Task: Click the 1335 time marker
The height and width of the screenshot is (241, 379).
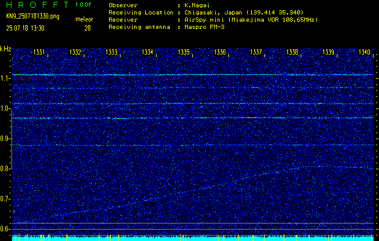Action: [x=184, y=52]
